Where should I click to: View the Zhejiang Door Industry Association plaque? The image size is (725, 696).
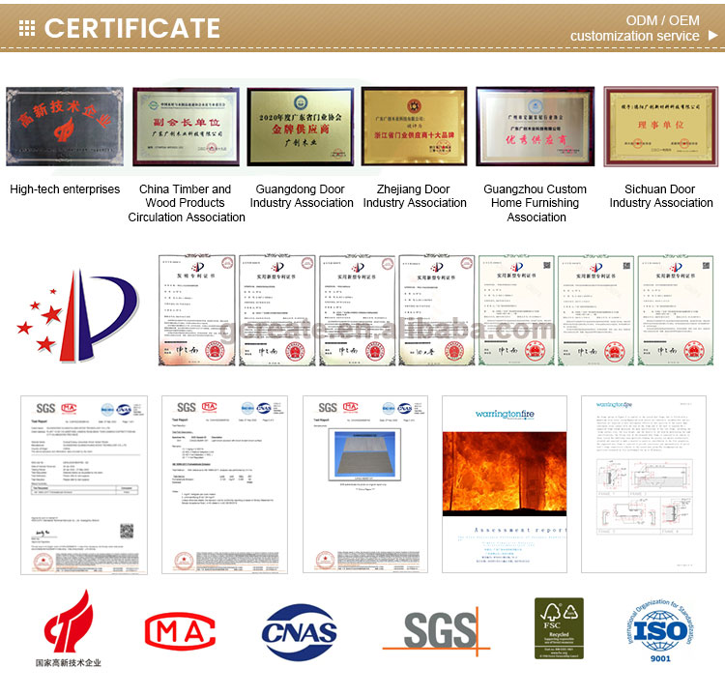click(x=415, y=126)
